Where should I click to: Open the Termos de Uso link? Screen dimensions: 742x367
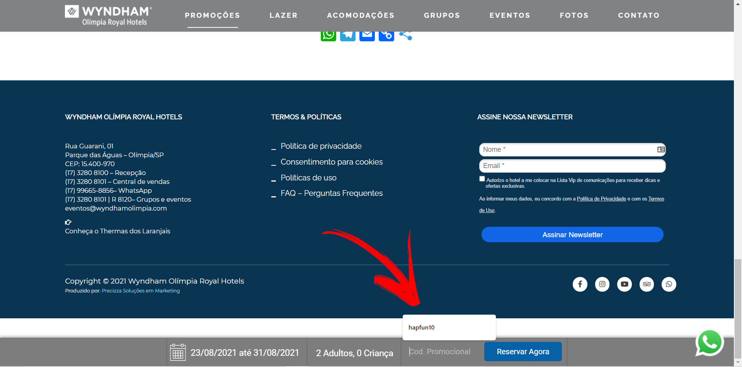(656, 199)
